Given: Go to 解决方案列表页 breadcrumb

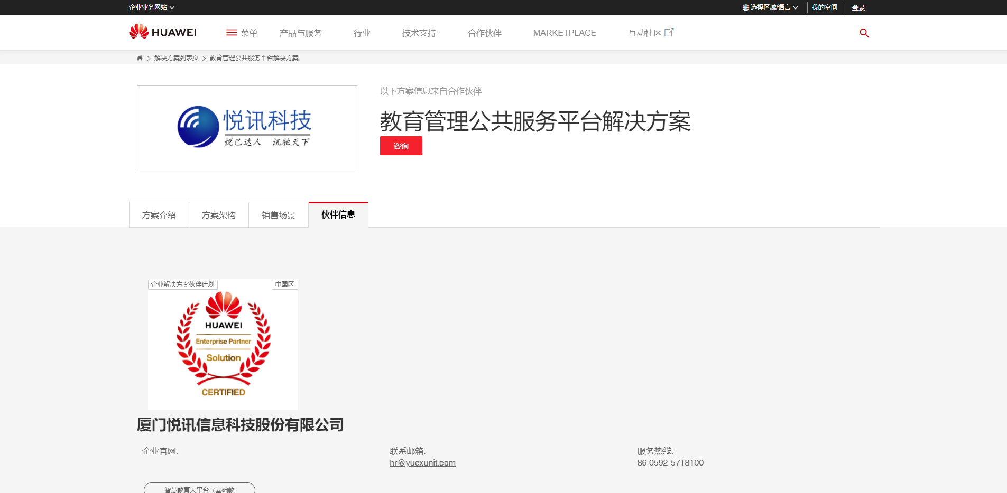Looking at the screenshot, I should [x=177, y=58].
